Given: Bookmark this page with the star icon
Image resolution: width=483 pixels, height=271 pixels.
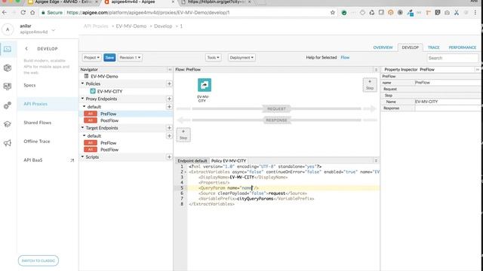Looking at the screenshot, I should (x=333, y=13).
